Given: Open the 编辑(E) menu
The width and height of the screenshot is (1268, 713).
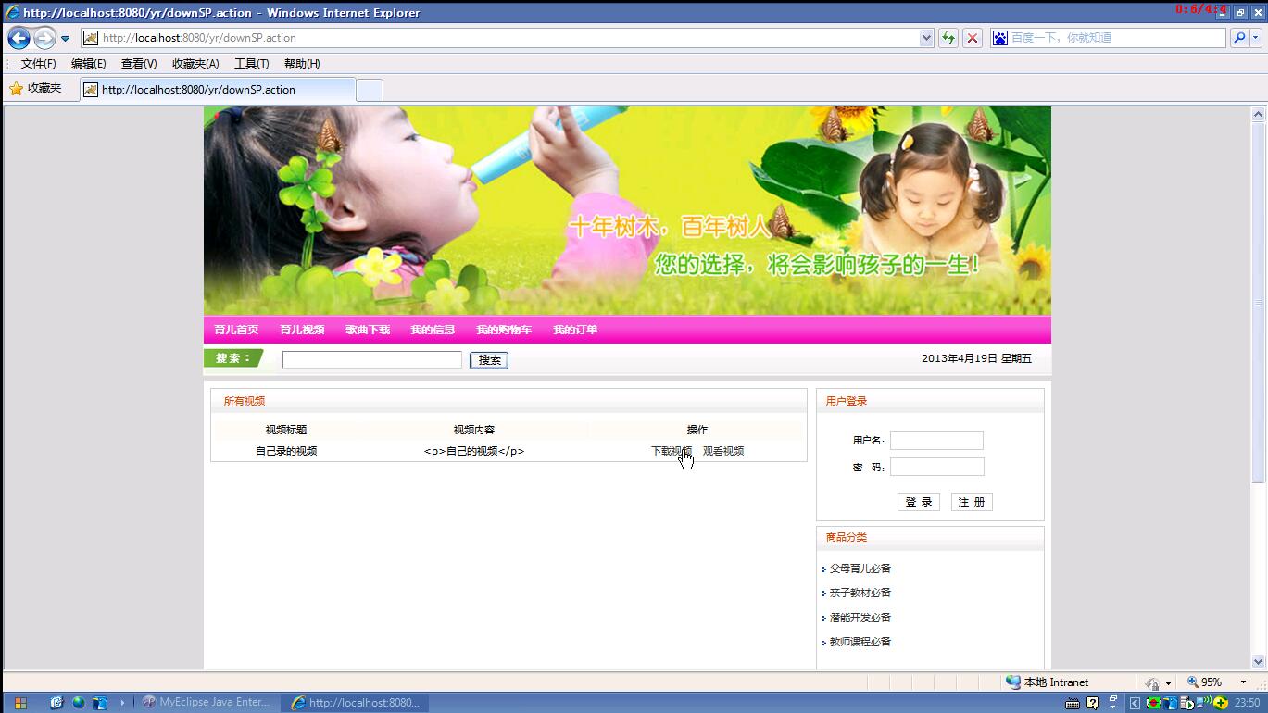Looking at the screenshot, I should point(88,64).
